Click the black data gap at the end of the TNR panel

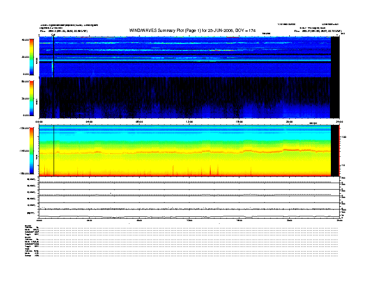click(x=335, y=151)
